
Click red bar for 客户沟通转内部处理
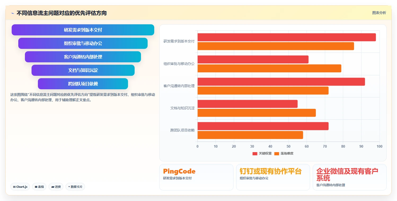pyautogui.click(x=281, y=82)
